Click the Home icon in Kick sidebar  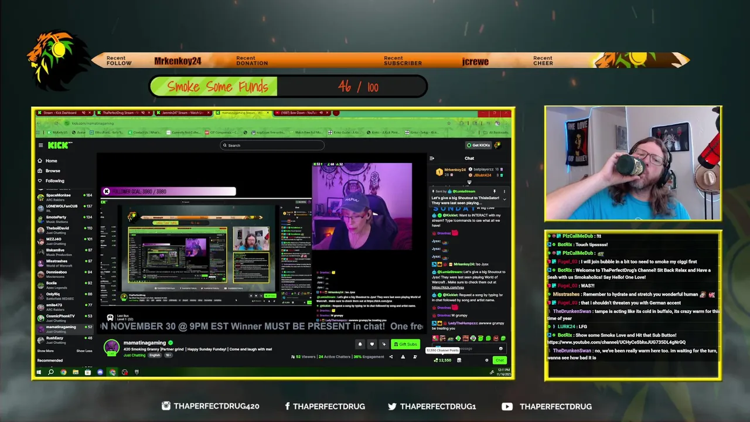tap(40, 161)
